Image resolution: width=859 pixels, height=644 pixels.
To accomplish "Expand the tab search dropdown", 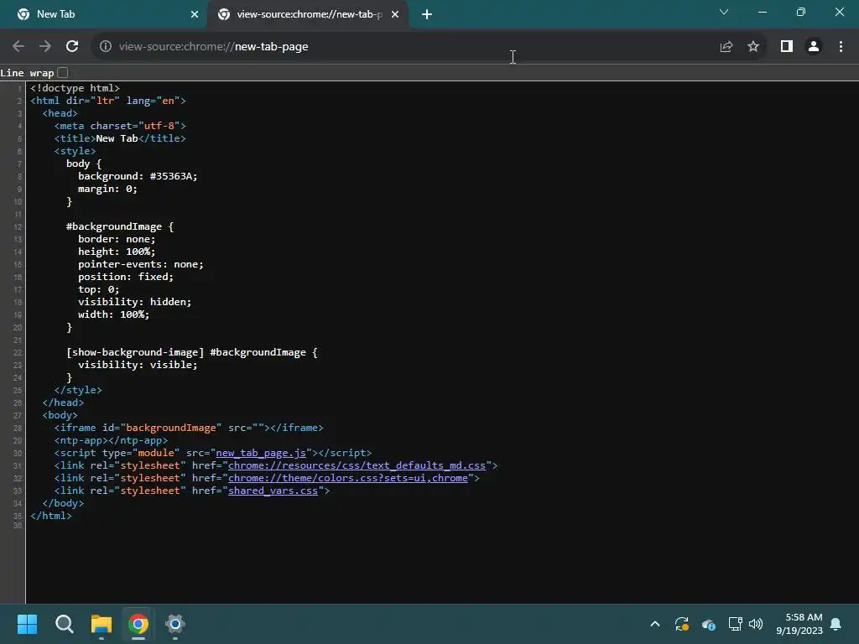I will pos(724,12).
